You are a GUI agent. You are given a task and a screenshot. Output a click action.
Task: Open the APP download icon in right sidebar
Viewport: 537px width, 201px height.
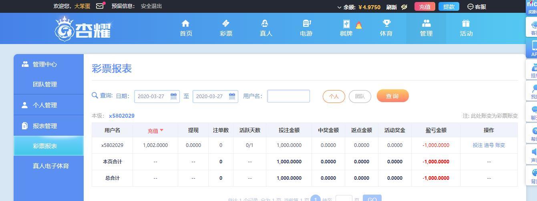coord(534,45)
